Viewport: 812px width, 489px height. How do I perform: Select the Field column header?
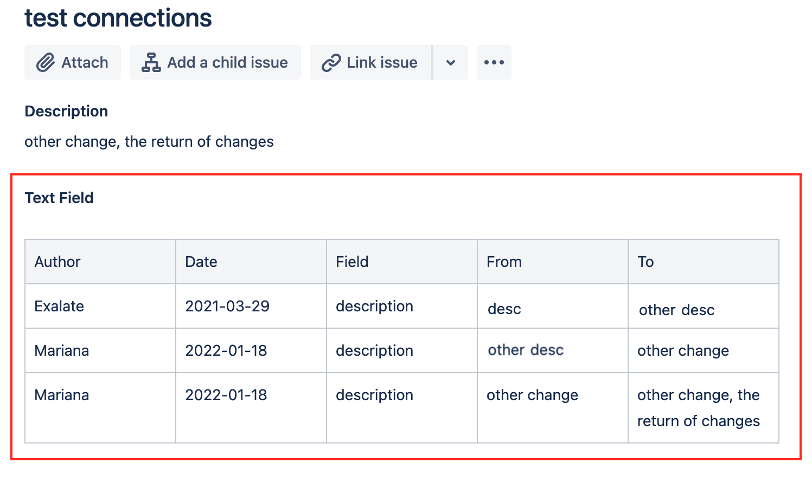click(352, 262)
